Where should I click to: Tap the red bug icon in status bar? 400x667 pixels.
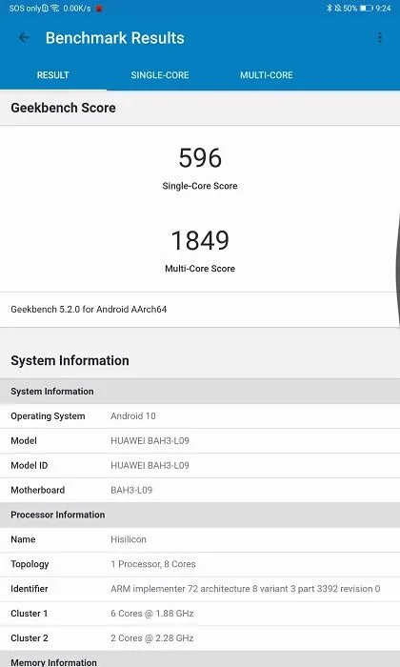pyautogui.click(x=99, y=8)
